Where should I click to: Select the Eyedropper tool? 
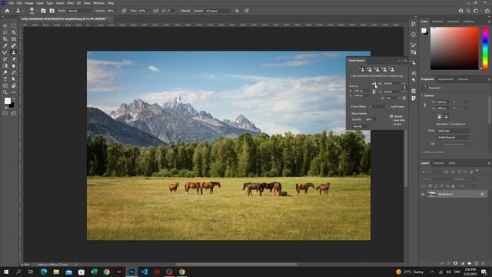click(x=5, y=46)
